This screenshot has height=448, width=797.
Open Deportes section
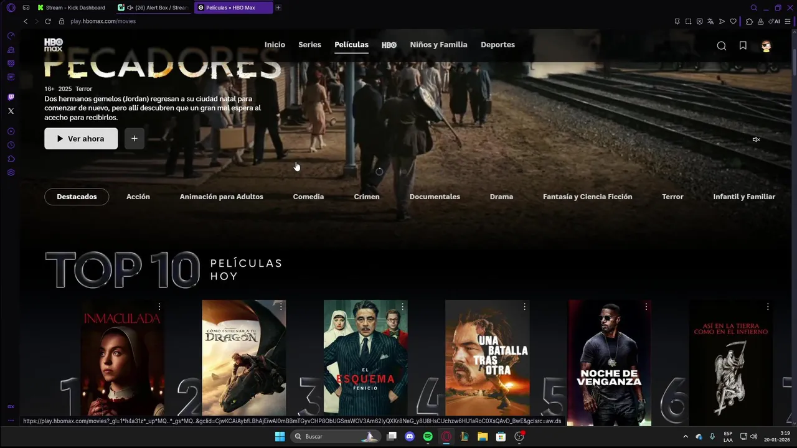click(x=498, y=45)
